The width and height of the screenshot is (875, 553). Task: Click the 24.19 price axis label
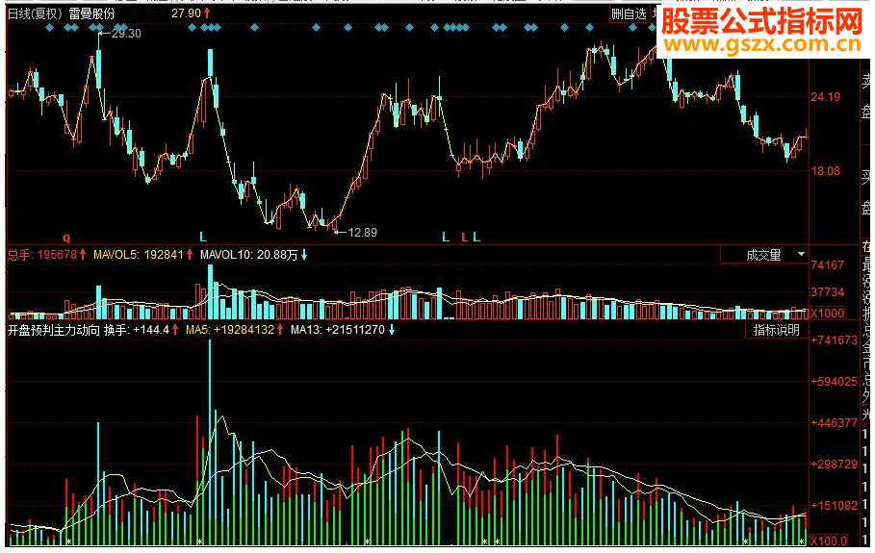point(825,97)
